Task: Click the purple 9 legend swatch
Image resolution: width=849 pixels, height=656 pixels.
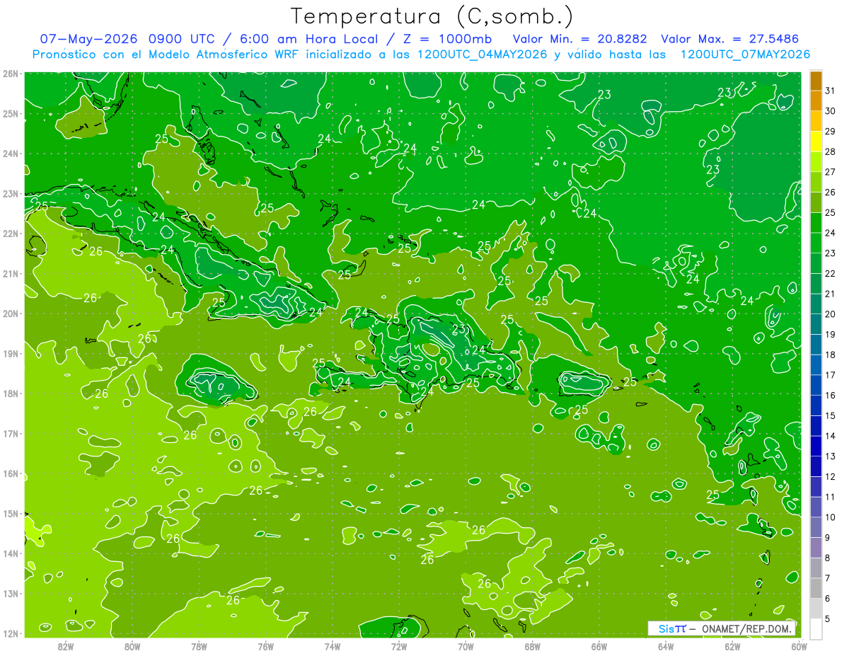Action: (816, 527)
